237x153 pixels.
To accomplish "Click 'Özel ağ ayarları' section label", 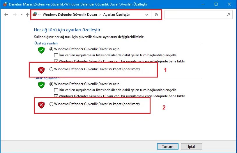I will pos(46,43).
